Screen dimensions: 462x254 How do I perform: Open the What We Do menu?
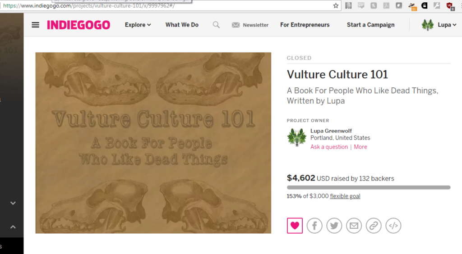coord(182,25)
